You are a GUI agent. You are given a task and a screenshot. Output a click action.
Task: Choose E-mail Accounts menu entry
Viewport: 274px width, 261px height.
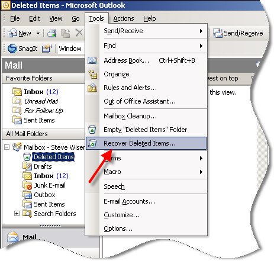pos(146,201)
